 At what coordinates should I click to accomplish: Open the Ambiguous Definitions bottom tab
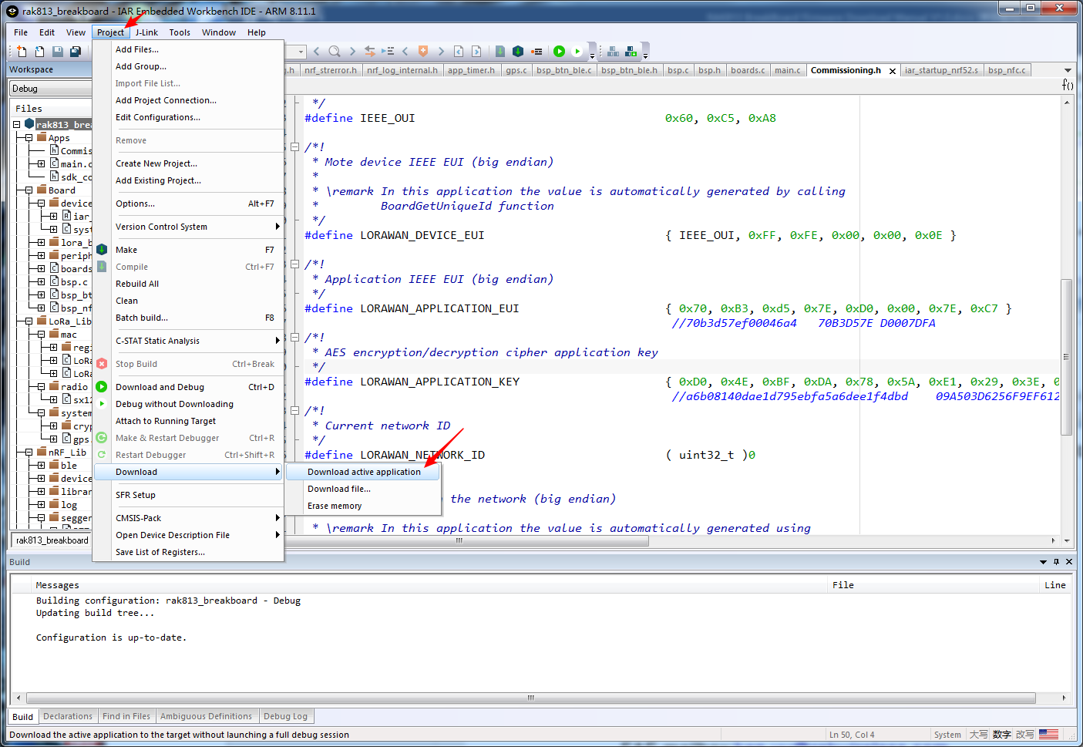pyautogui.click(x=206, y=716)
